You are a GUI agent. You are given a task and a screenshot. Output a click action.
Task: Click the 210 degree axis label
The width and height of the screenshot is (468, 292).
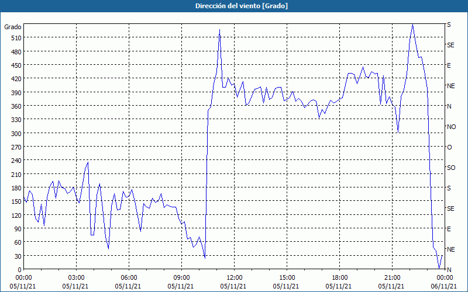tap(16, 174)
